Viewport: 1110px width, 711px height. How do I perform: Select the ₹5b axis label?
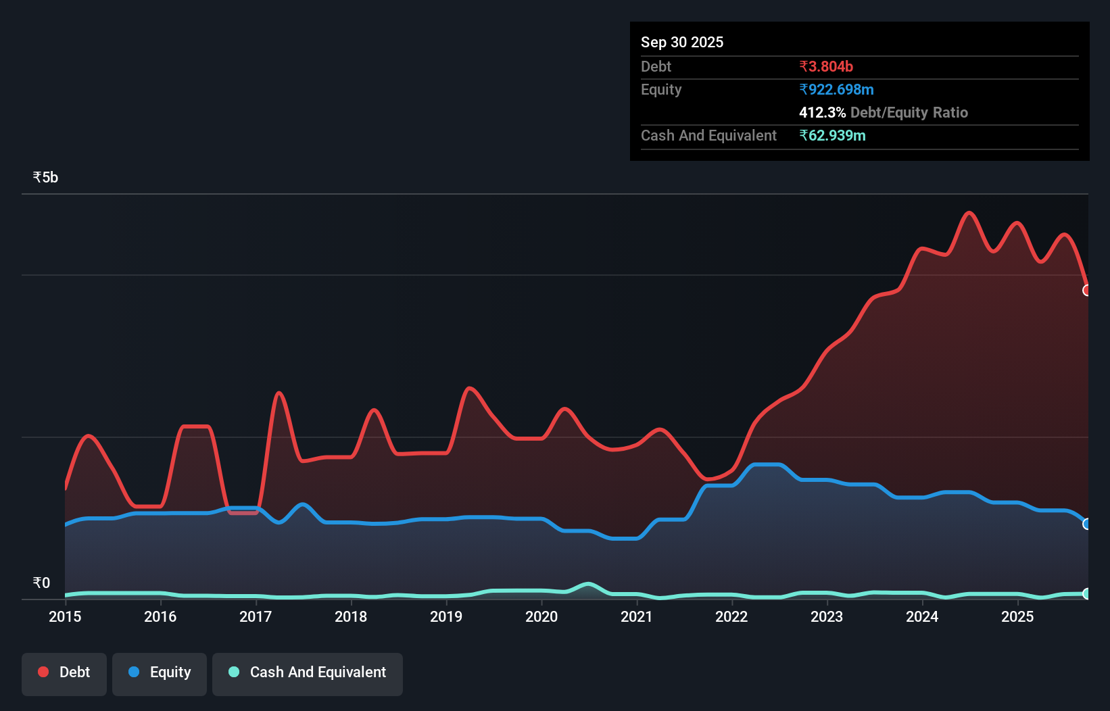click(x=45, y=176)
